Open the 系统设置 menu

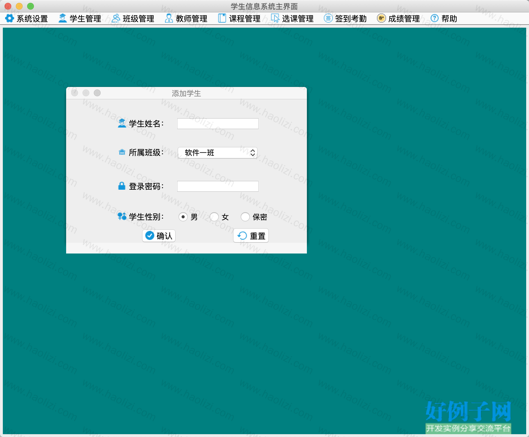27,19
